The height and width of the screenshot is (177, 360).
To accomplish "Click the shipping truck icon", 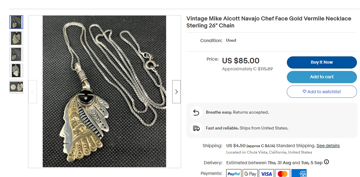I will 196,128.
